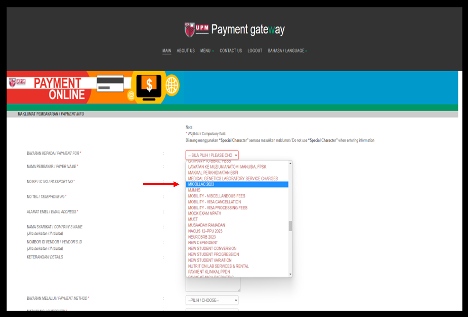Select the NEW DEPENDENT option
This screenshot has width=468, height=317.
tap(237, 243)
